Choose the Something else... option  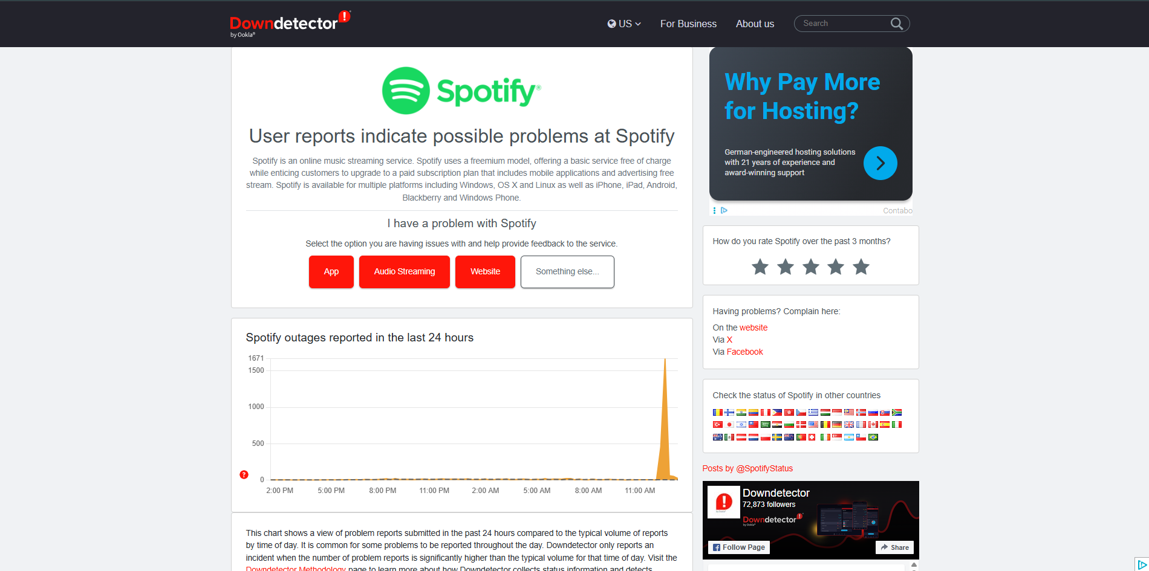[x=567, y=272]
